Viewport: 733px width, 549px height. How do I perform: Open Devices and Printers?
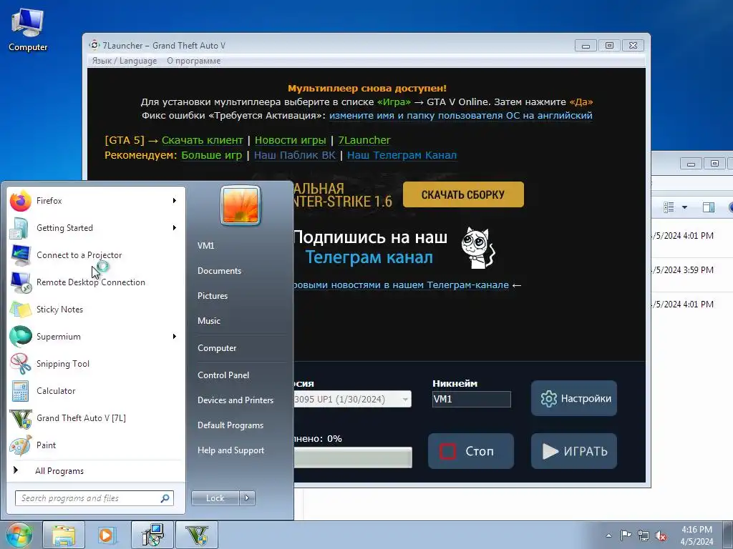(235, 400)
